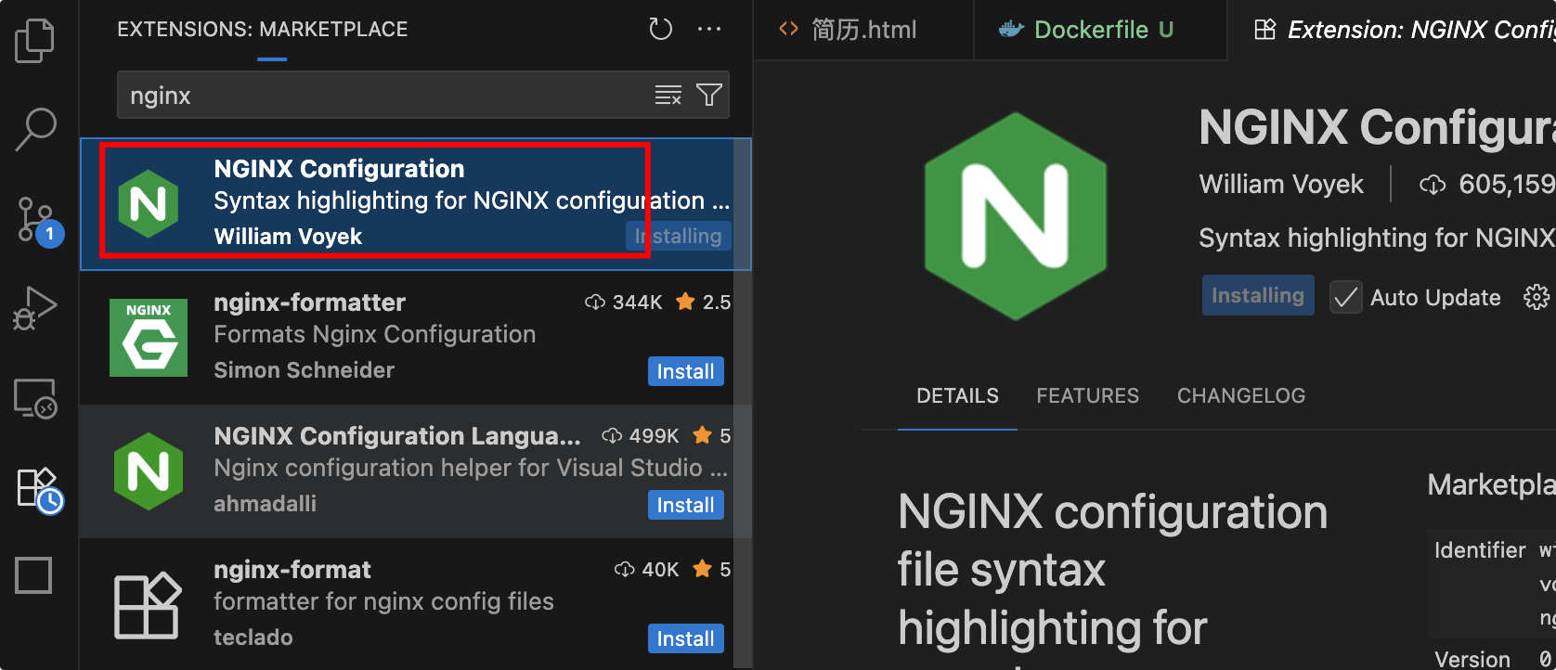
Task: Click the Installing button in details page
Action: click(1258, 295)
